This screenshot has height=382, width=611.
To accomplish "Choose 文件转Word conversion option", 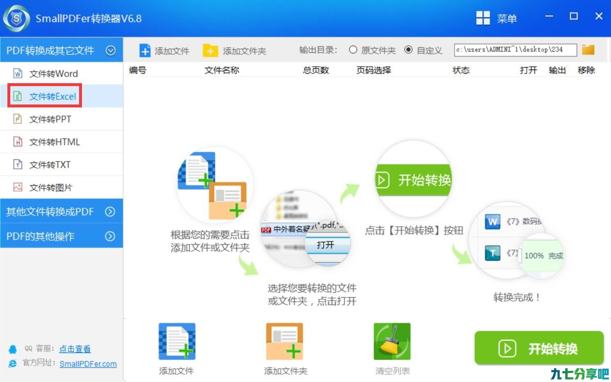I will 61,73.
